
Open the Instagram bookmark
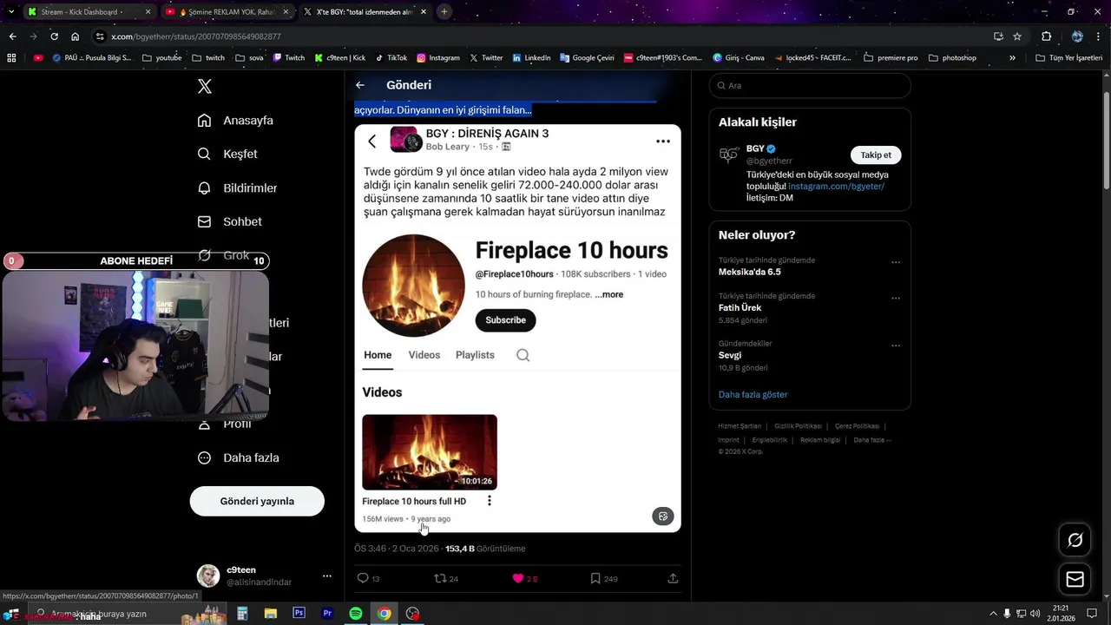point(438,58)
